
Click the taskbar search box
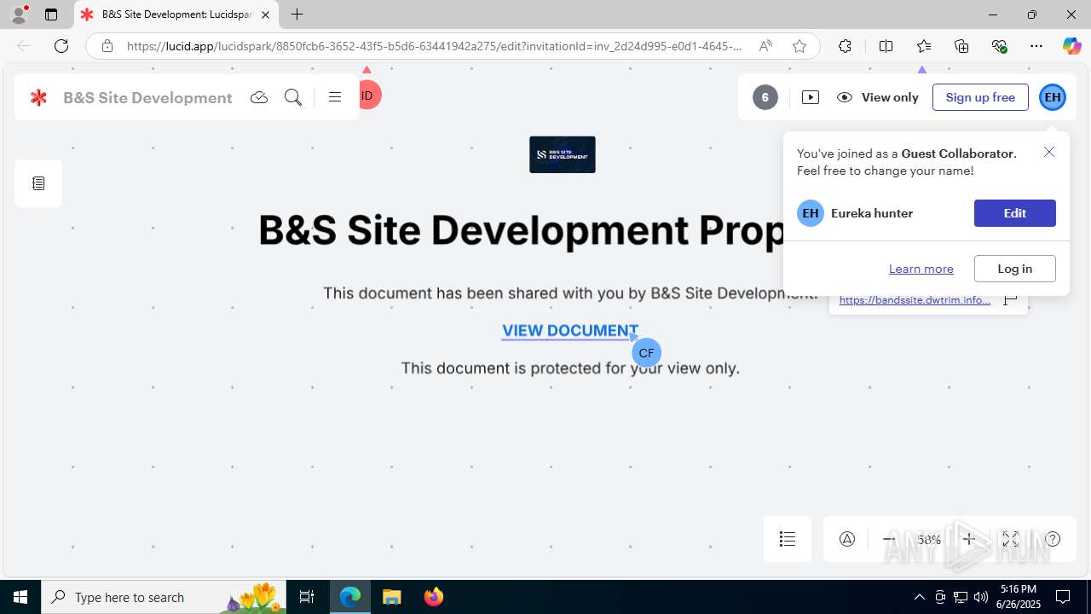tap(164, 597)
